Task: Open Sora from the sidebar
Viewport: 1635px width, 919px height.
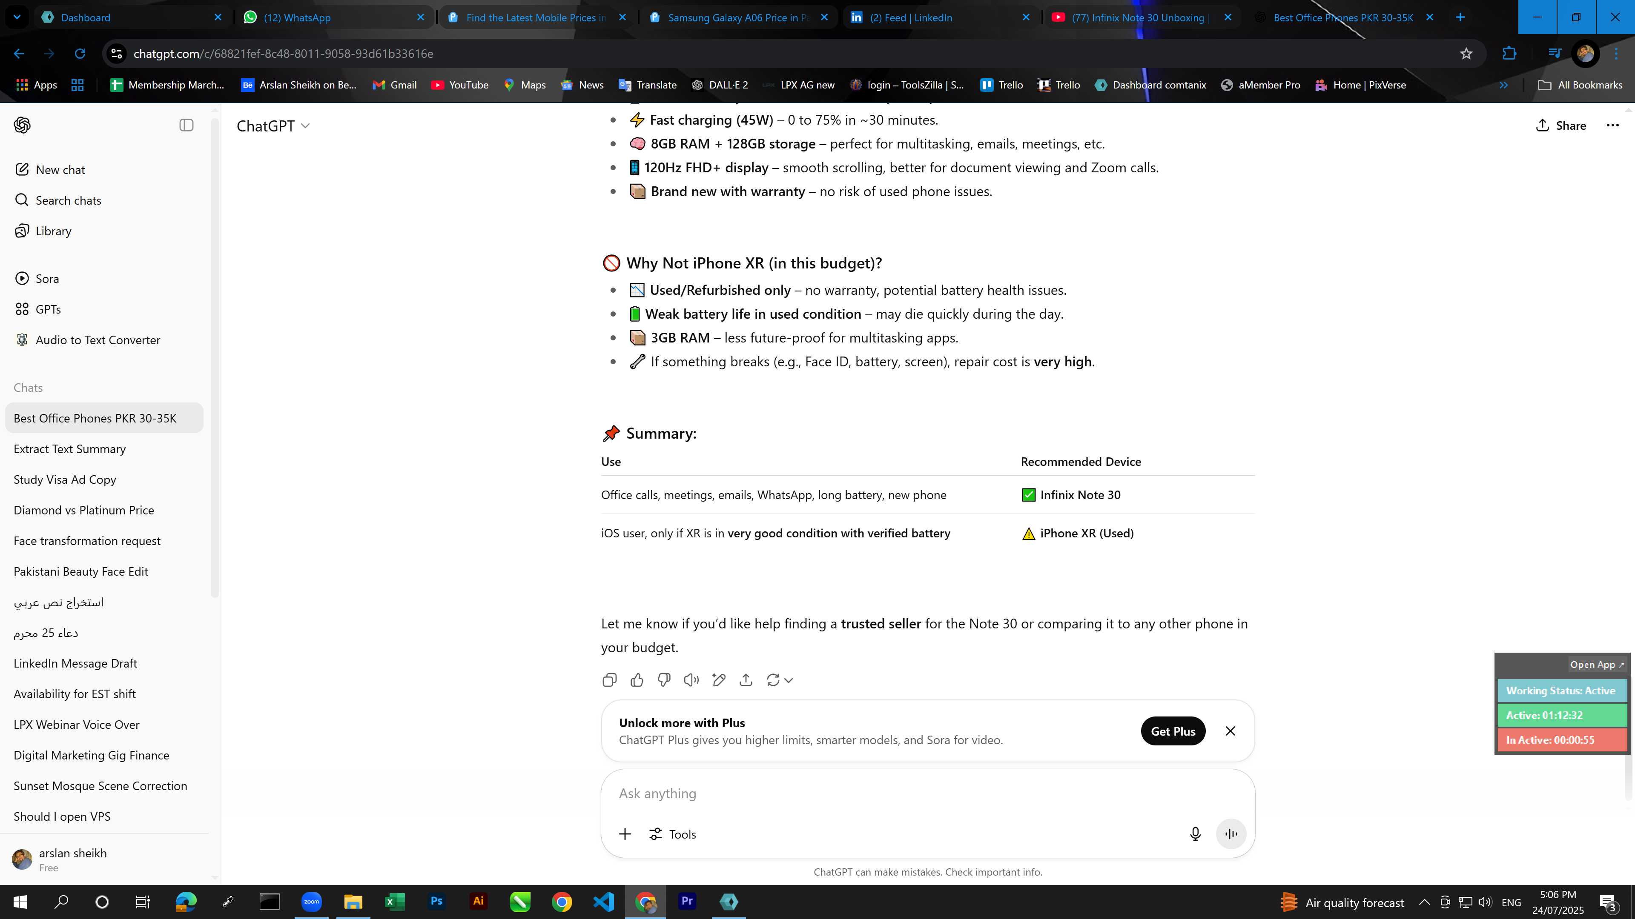Action: click(x=105, y=278)
